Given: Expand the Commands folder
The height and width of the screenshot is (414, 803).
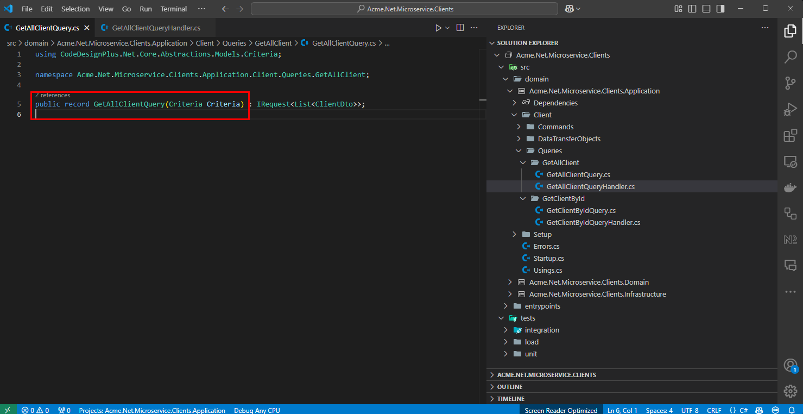Looking at the screenshot, I should [x=519, y=127].
